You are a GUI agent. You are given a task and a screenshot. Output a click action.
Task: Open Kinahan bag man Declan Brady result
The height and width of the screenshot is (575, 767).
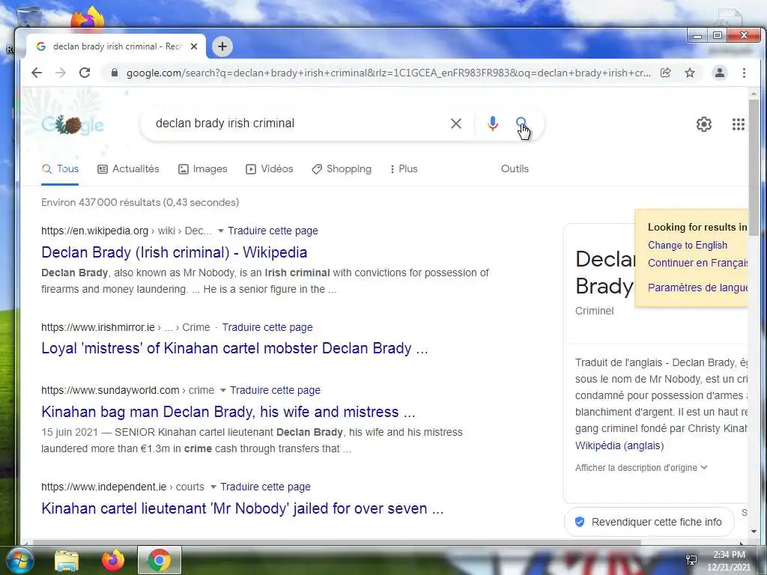(x=228, y=412)
